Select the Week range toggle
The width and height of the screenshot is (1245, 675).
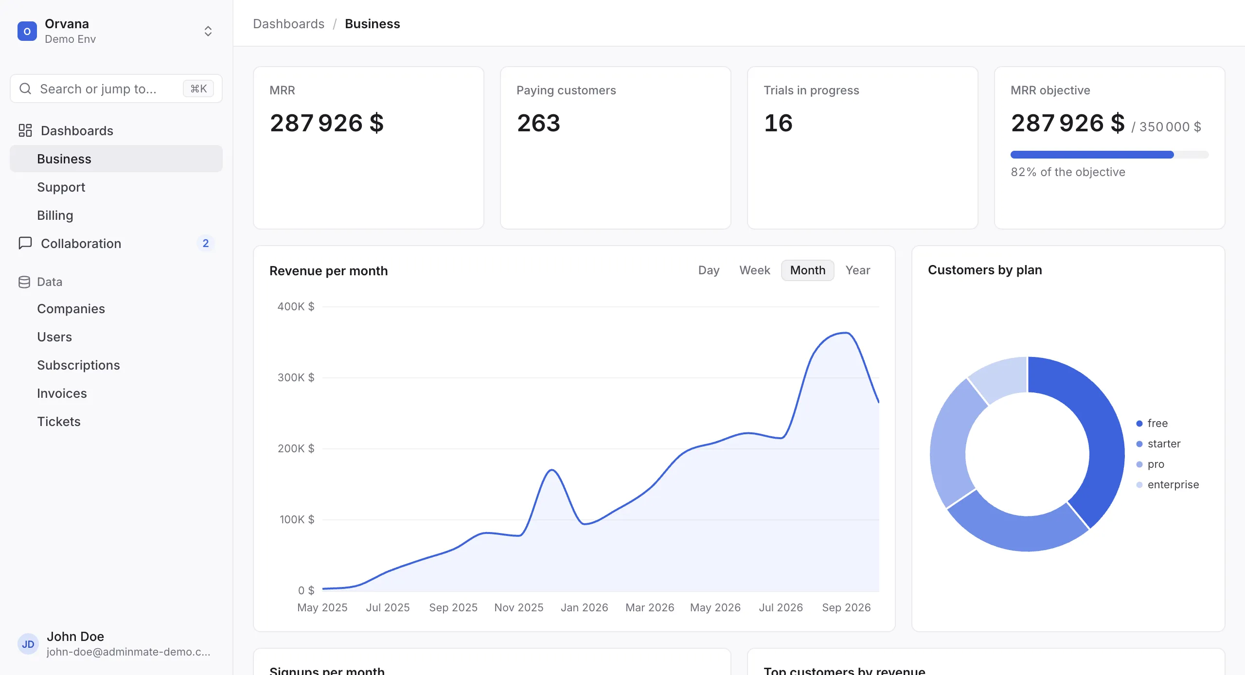pyautogui.click(x=755, y=270)
